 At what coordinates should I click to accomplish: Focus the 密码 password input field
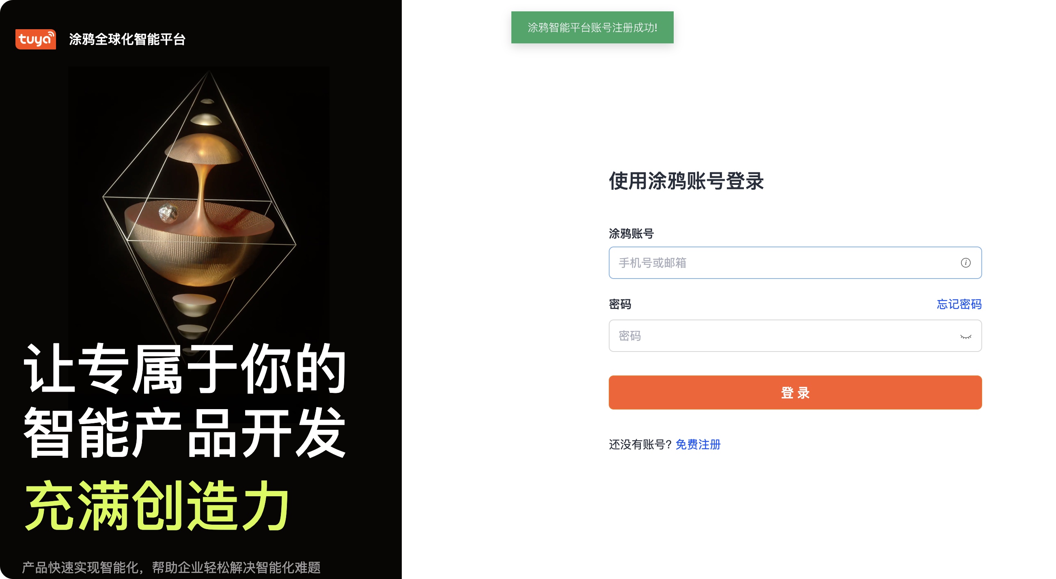point(795,336)
